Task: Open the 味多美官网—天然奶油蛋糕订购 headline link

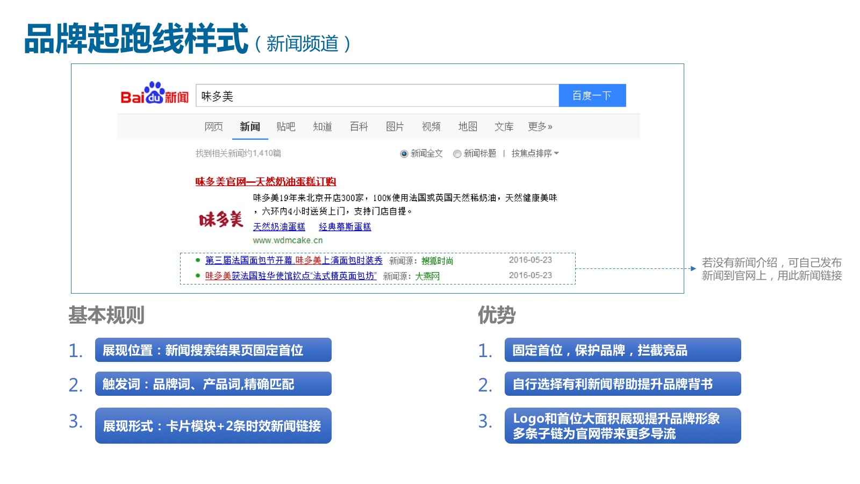Action: tap(266, 181)
